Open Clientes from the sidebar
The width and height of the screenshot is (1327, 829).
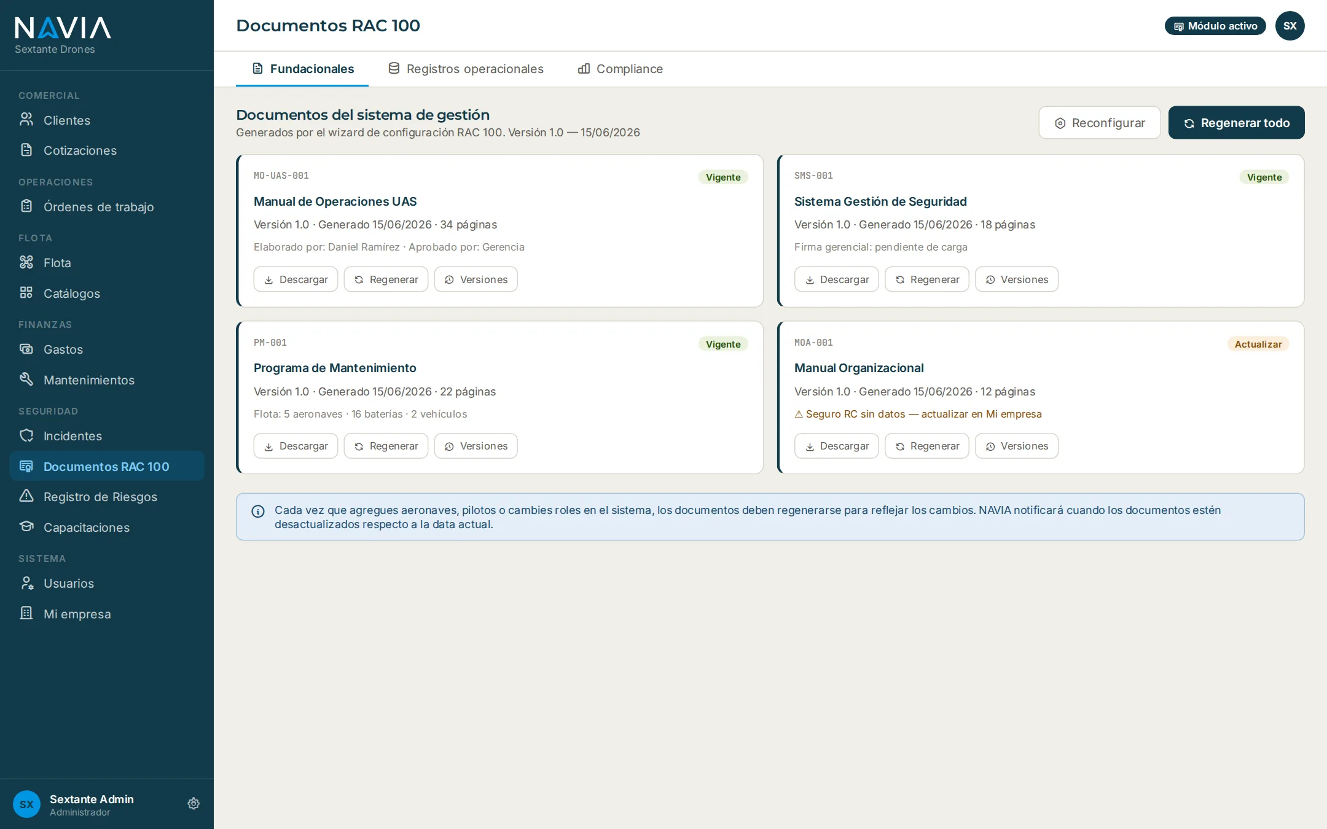[x=107, y=120]
